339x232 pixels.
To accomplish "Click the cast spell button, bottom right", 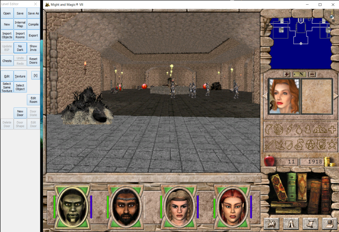I will pos(271,223).
